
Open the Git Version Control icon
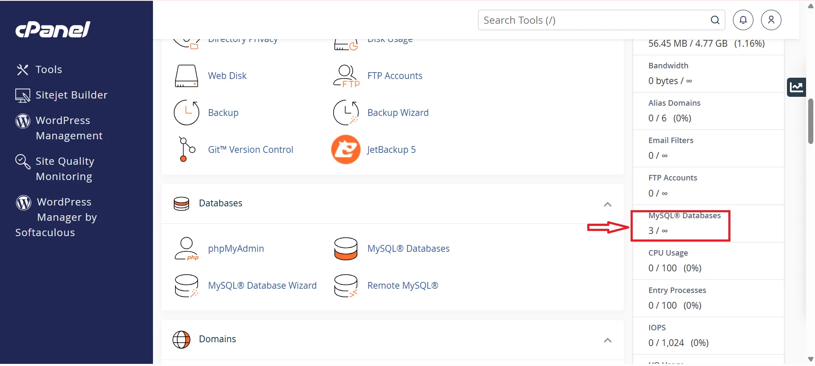(186, 149)
